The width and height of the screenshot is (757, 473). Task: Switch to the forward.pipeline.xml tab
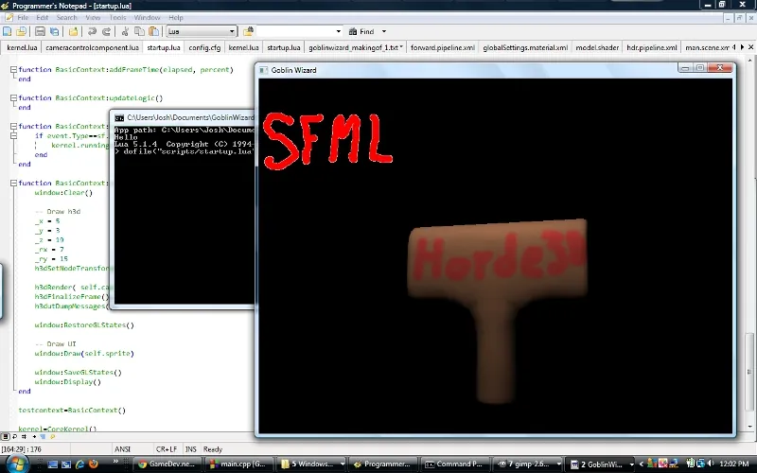pos(443,47)
